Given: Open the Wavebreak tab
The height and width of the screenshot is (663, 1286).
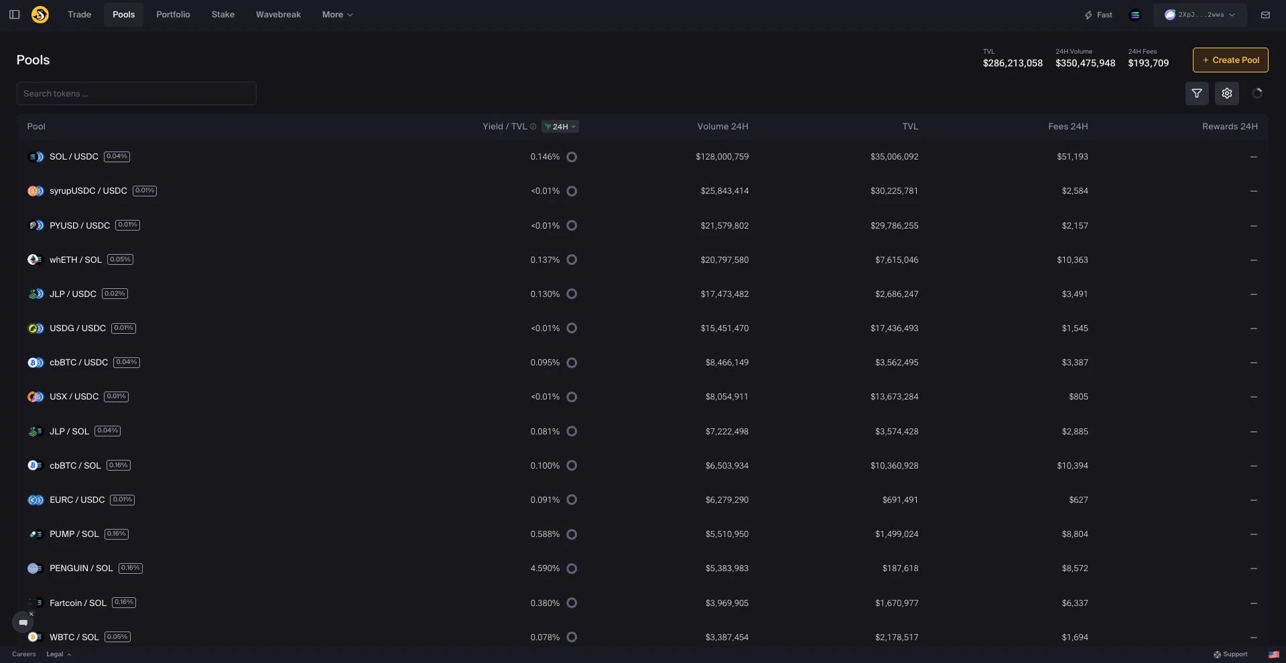Looking at the screenshot, I should [x=278, y=15].
